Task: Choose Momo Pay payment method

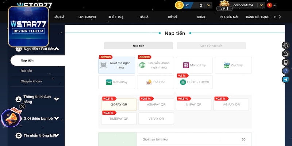Action: tap(195, 65)
